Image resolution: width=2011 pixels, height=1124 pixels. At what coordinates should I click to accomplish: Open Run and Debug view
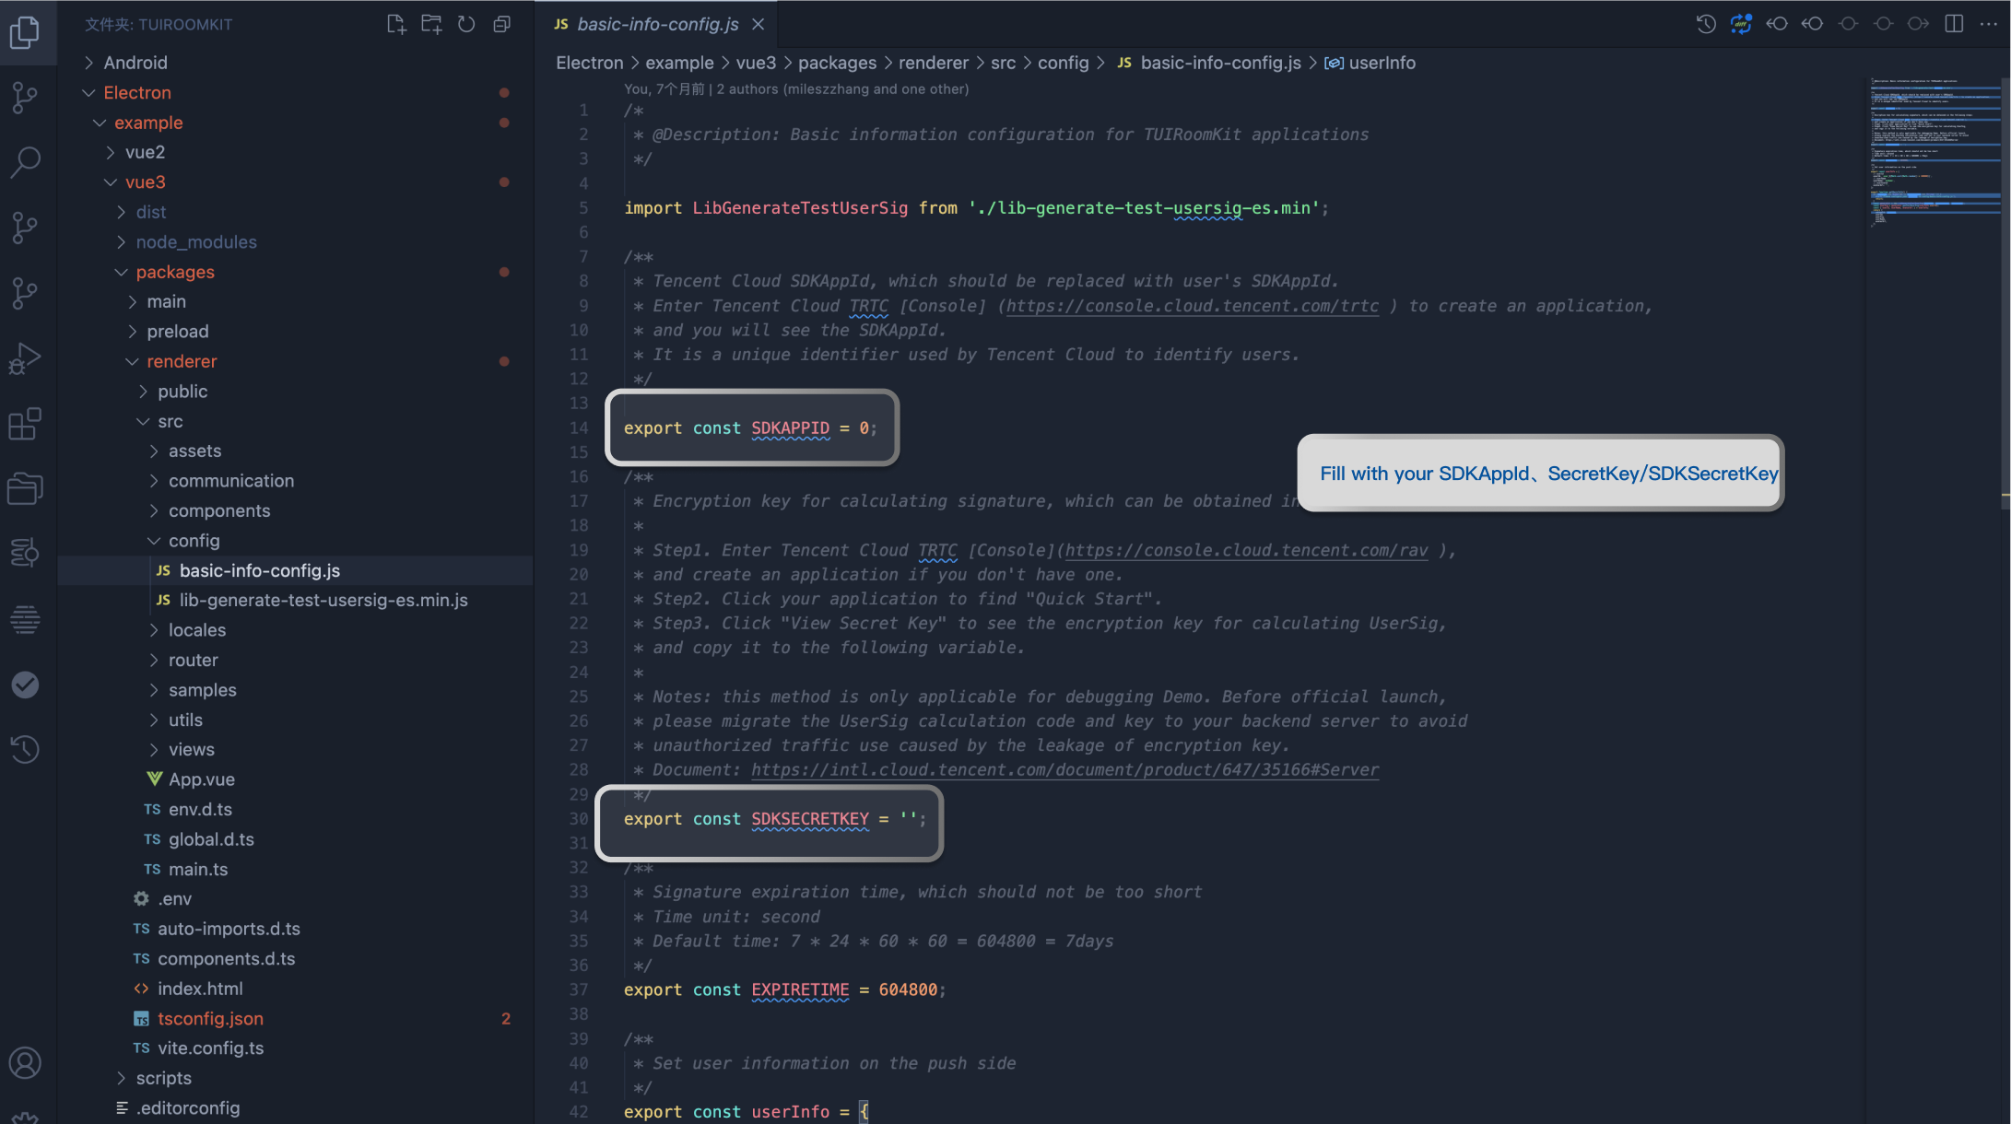pyautogui.click(x=25, y=358)
